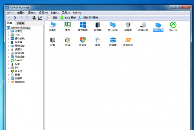This screenshot has height=130, width=194.
Task: Expand the 计算机 tree node arrow
Action: click(9, 31)
